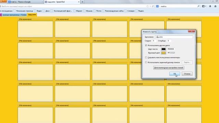Open the Яндекс bookmark

140,11
